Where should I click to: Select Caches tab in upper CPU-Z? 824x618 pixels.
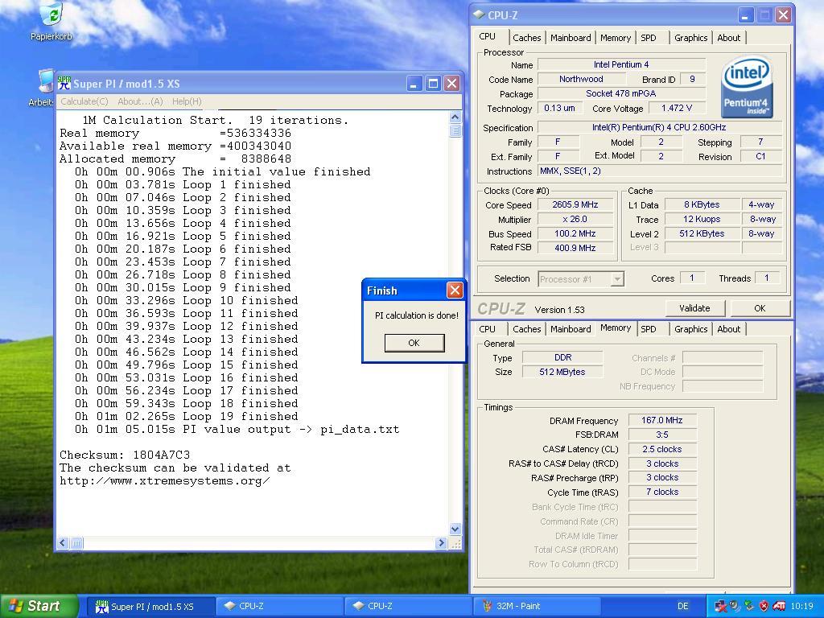[526, 38]
